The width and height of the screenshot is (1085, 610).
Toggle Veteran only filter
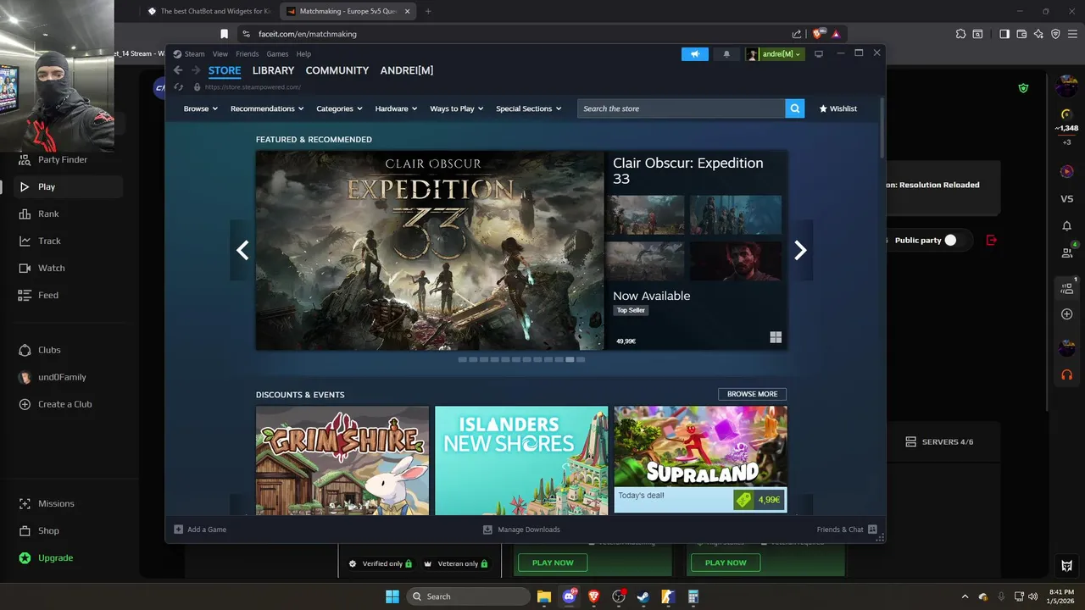click(x=457, y=563)
